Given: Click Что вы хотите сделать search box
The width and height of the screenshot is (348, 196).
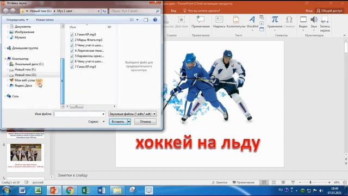Looking at the screenshot, I should coord(202,11).
